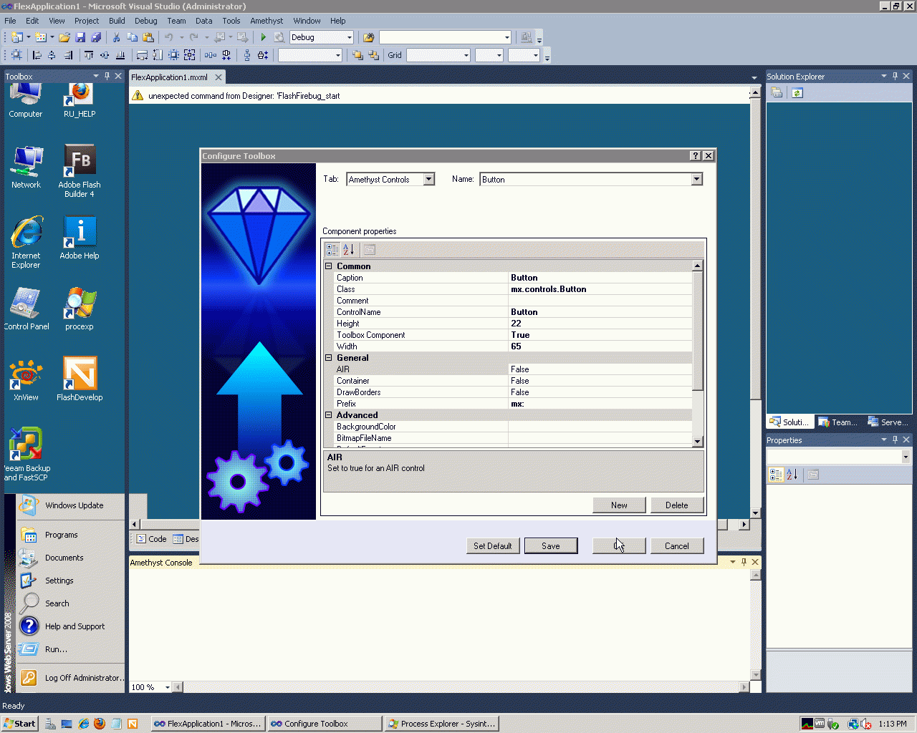This screenshot has width=917, height=733.
Task: Click the Make Same Width icon
Action: pyautogui.click(x=142, y=55)
